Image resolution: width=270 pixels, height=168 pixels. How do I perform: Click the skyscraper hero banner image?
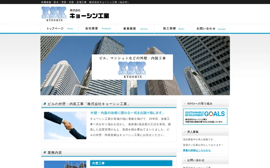click(135, 66)
